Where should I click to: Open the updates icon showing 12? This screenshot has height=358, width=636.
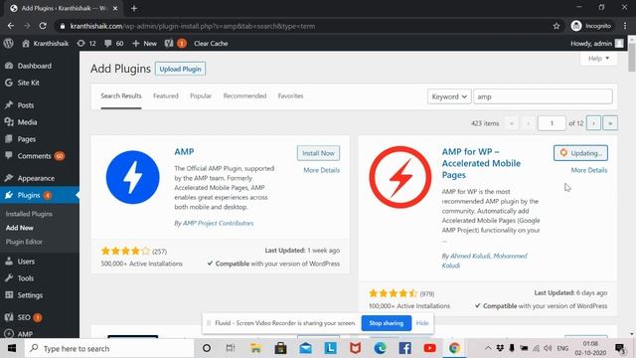pos(86,44)
